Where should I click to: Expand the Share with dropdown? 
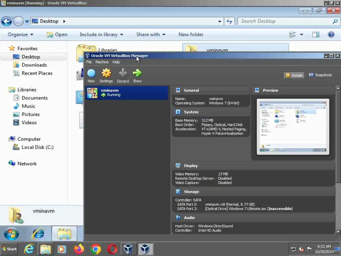point(151,34)
